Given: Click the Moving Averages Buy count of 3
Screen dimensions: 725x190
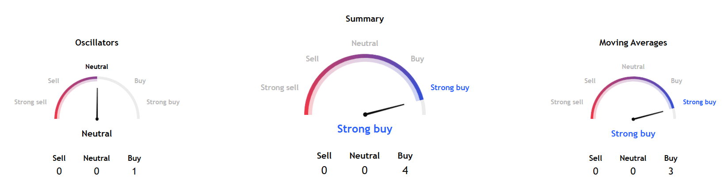Looking at the screenshot, I should tap(671, 171).
